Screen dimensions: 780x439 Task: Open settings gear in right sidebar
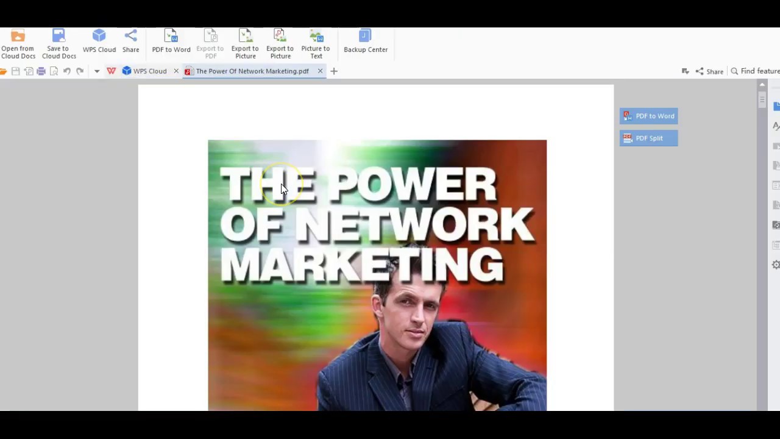(776, 265)
